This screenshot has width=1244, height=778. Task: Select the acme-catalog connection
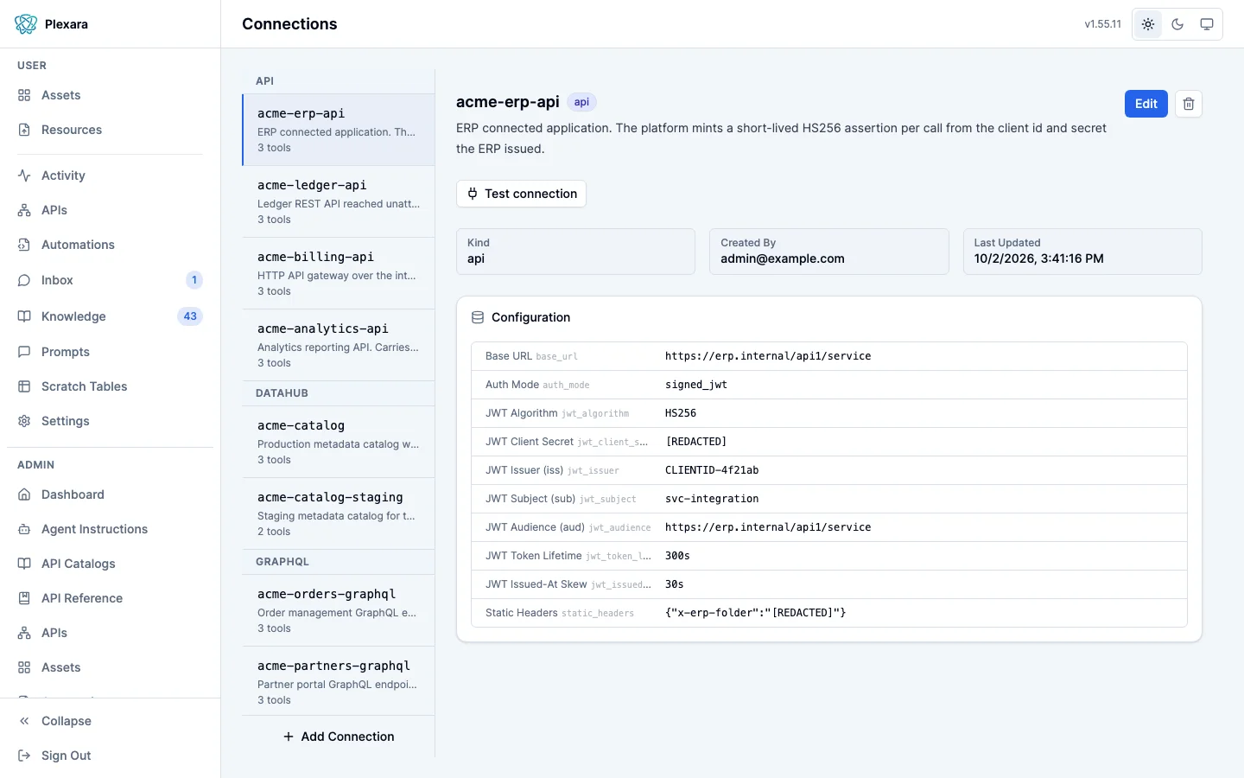339,442
